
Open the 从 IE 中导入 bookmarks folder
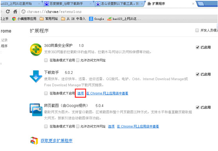coord(73,19)
